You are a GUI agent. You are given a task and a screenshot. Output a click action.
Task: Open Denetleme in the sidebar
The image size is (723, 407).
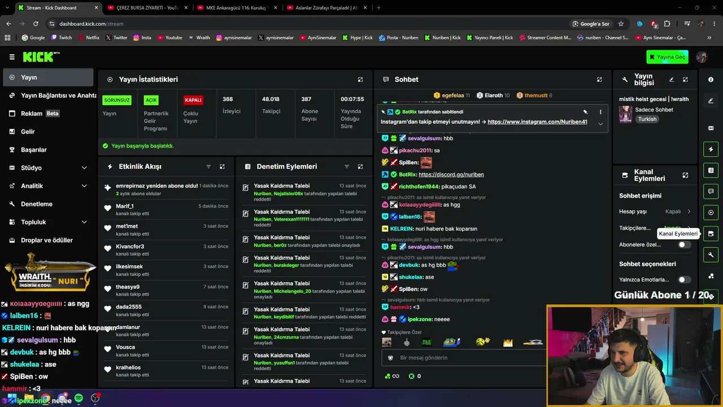48,204
